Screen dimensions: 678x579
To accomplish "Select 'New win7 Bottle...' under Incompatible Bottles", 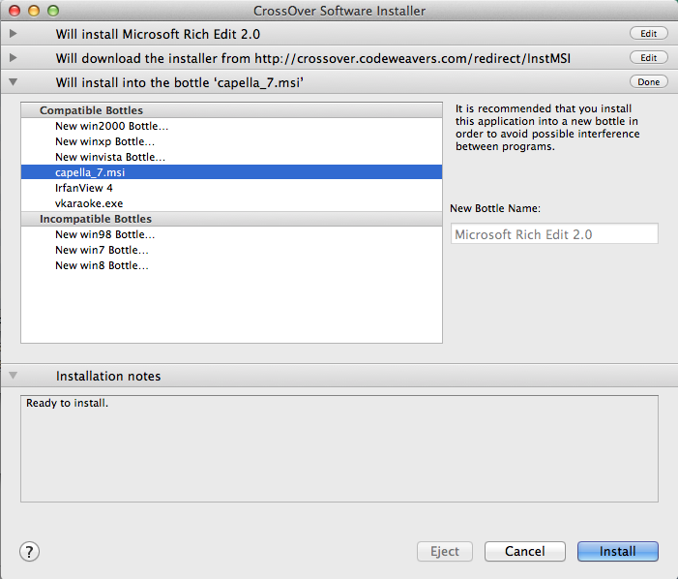I will [231, 250].
